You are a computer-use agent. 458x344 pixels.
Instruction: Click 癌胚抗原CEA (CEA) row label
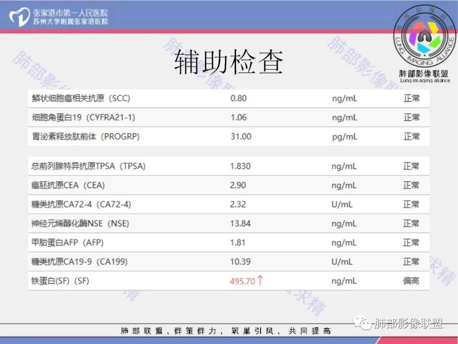(x=68, y=185)
